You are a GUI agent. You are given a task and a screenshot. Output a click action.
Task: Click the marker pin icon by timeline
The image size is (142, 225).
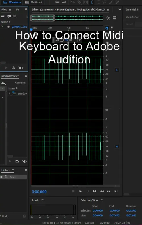pos(112,28)
